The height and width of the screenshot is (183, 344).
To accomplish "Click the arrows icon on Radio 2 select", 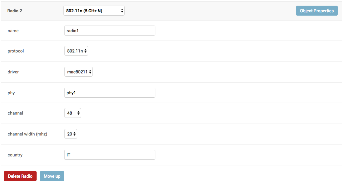I will pyautogui.click(x=122, y=11).
